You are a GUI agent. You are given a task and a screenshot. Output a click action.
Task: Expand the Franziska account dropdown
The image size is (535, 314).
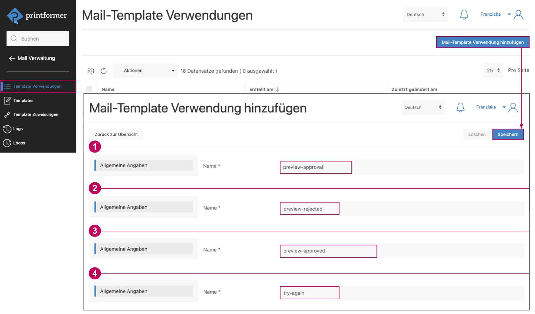point(494,14)
